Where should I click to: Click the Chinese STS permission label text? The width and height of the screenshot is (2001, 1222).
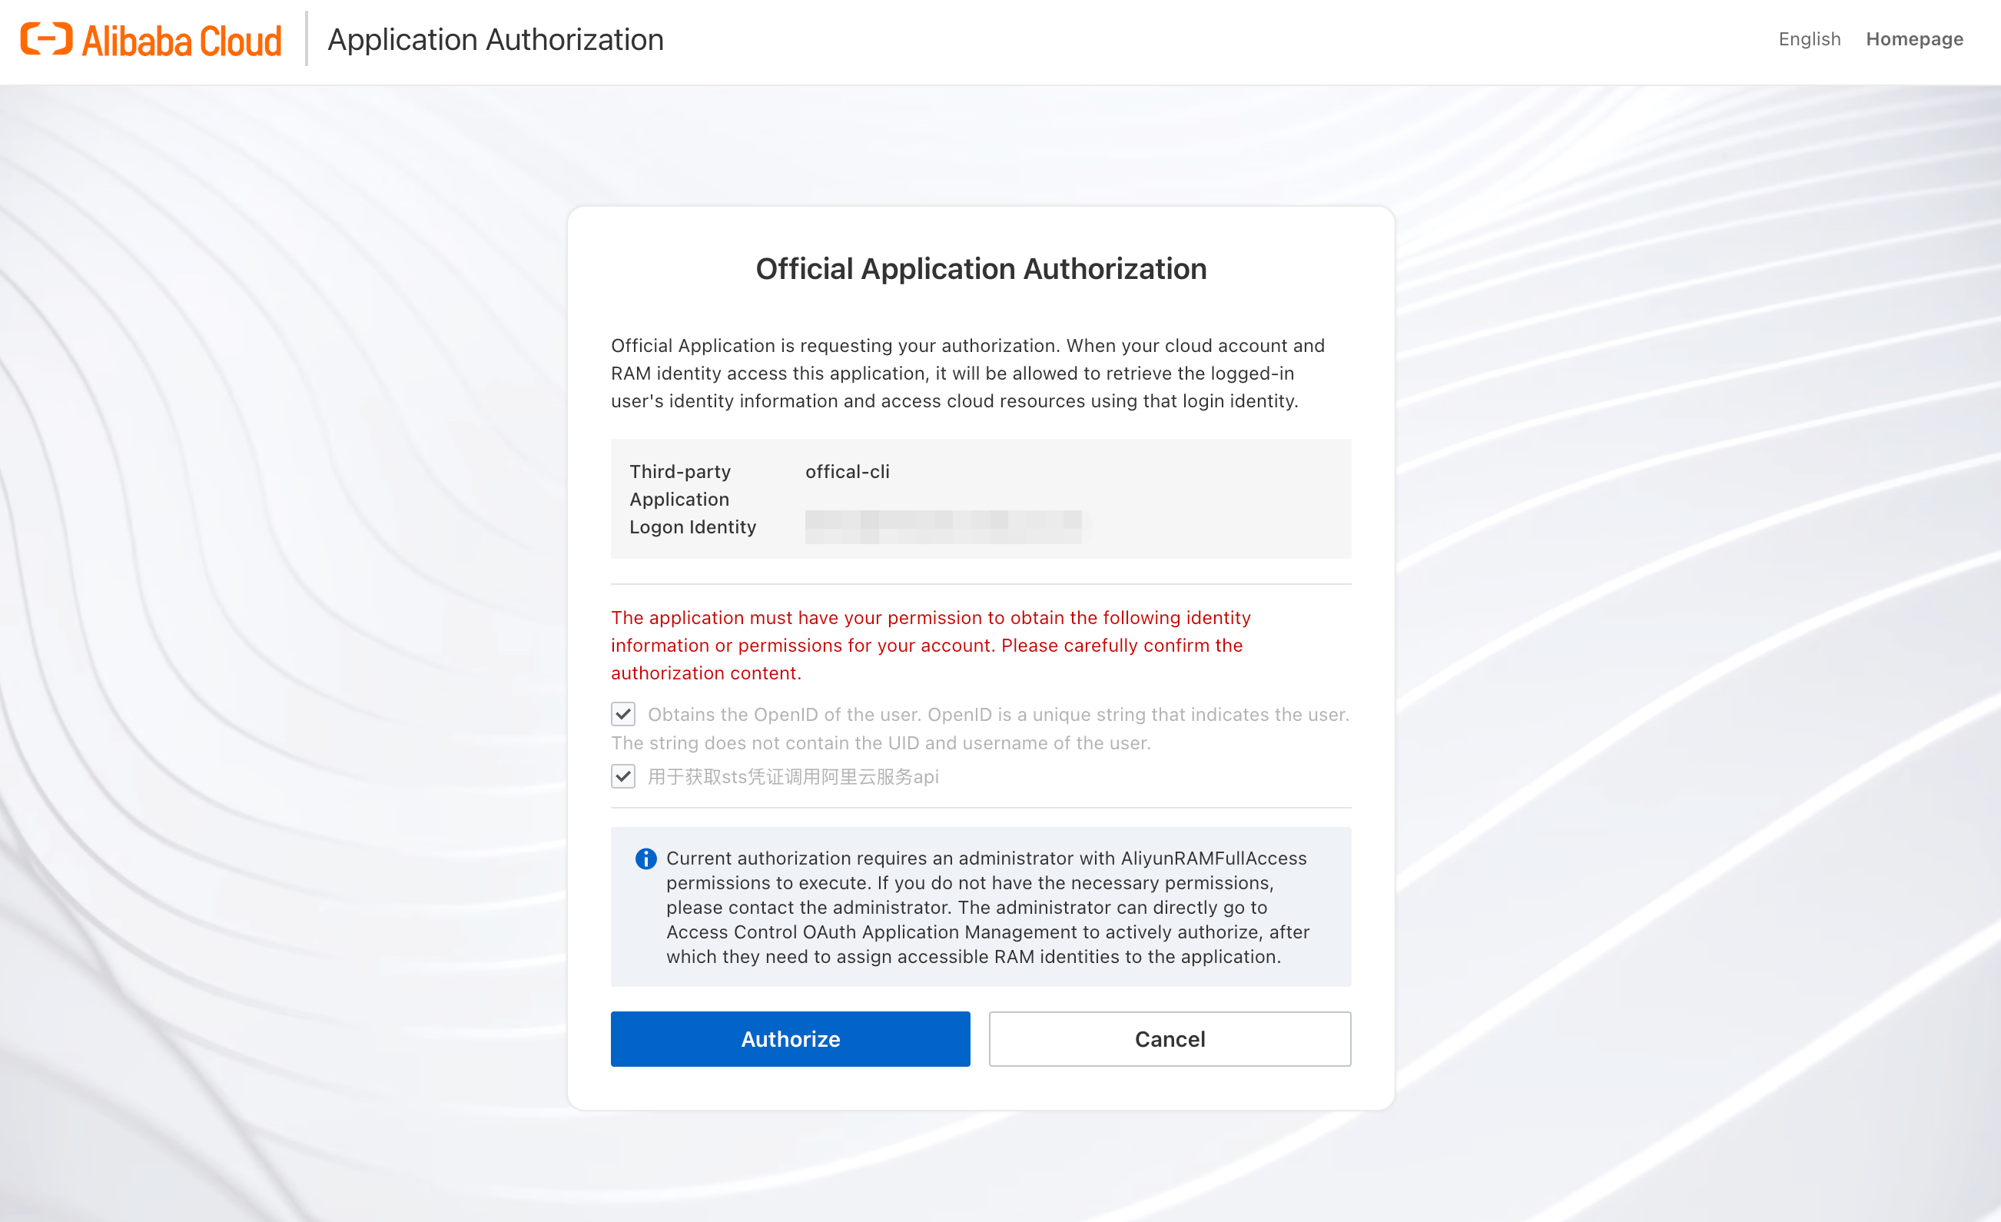pos(792,777)
